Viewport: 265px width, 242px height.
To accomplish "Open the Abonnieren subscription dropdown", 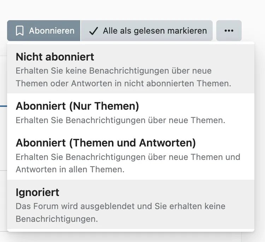I will coord(44,31).
